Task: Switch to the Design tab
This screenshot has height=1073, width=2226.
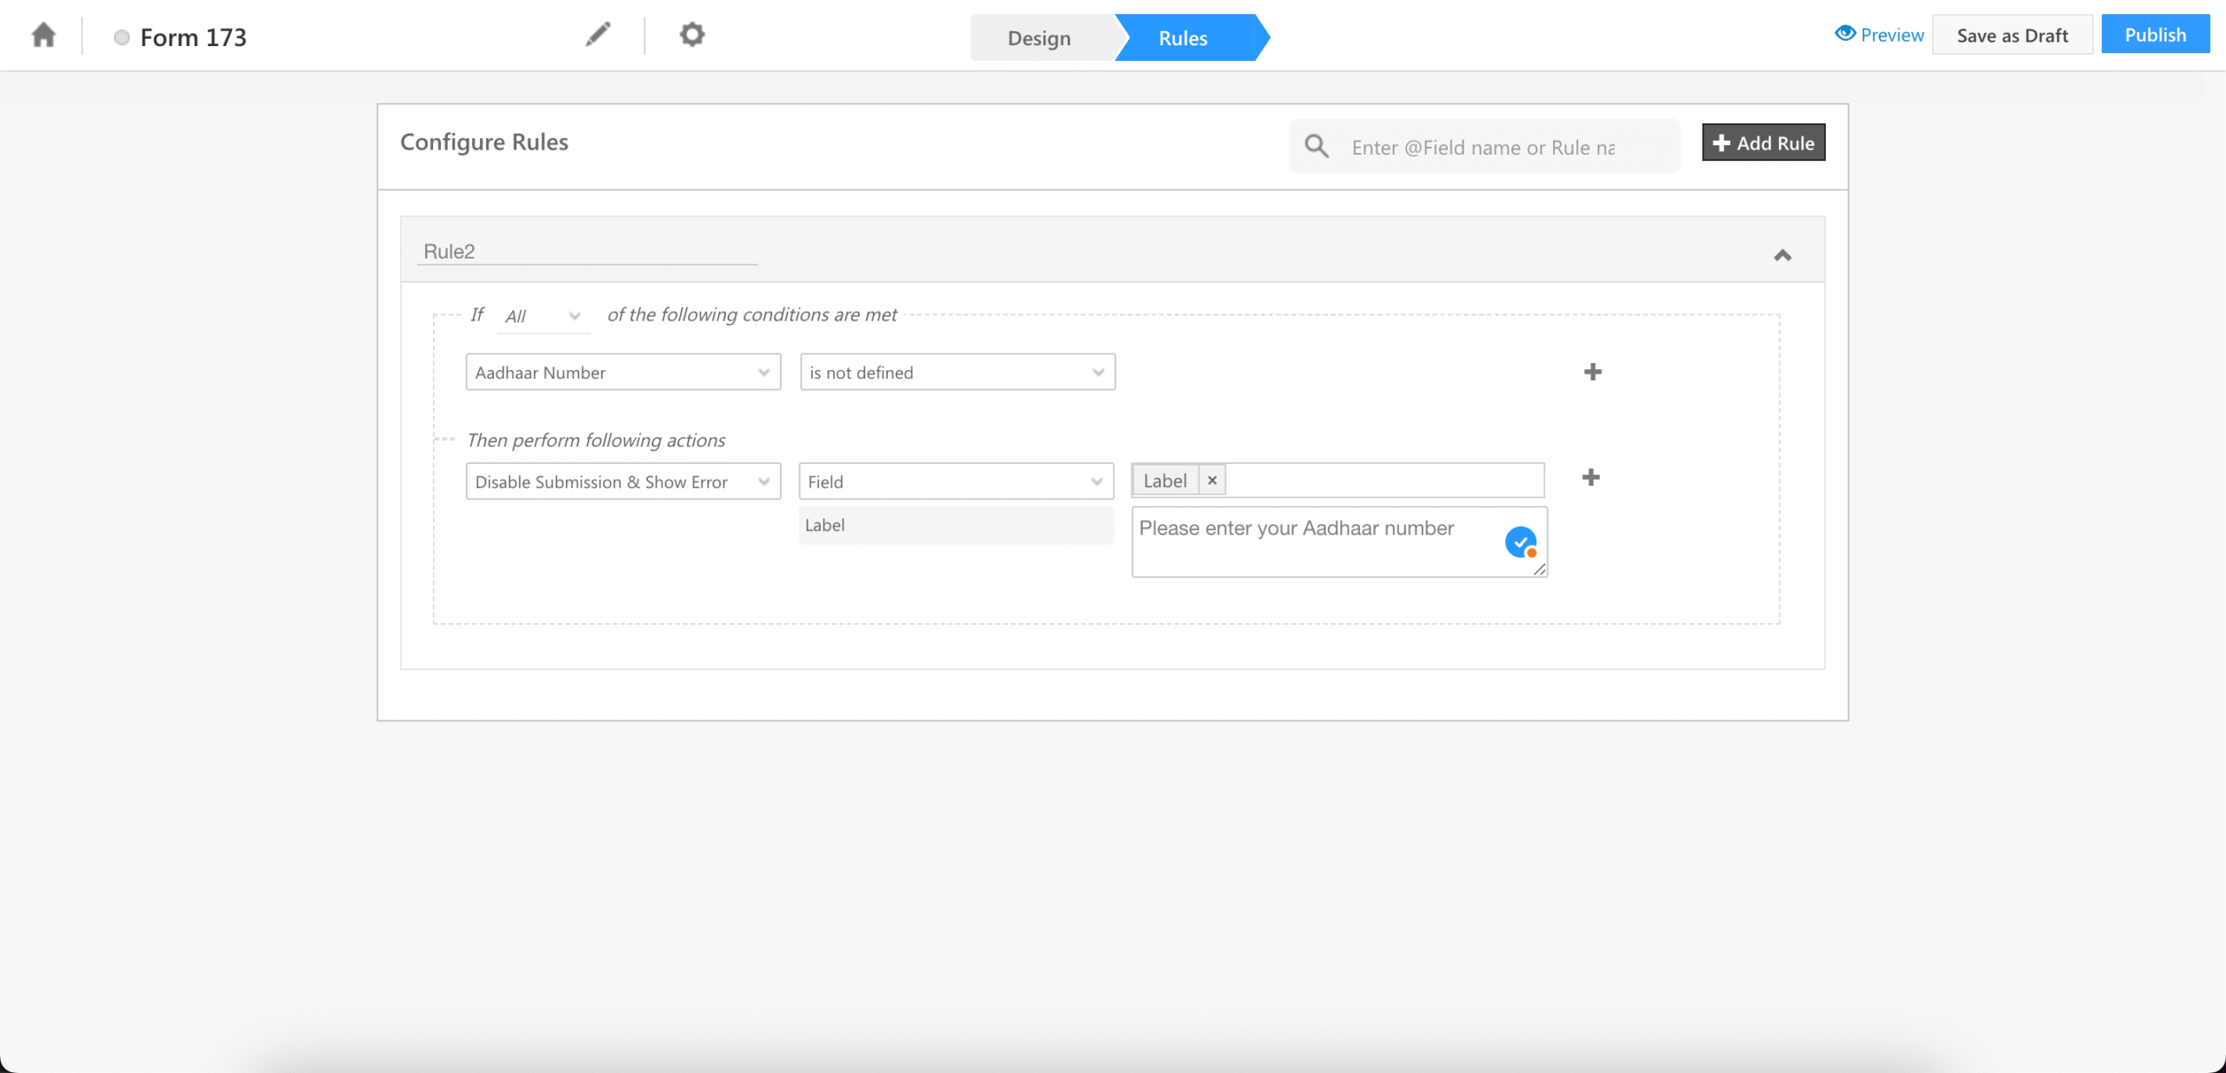Action: click(x=1039, y=38)
